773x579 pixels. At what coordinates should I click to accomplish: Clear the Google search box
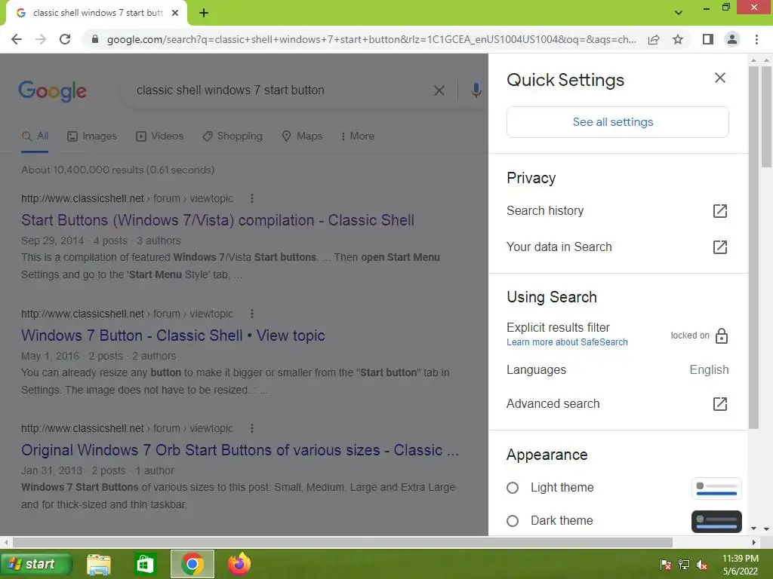(x=439, y=90)
